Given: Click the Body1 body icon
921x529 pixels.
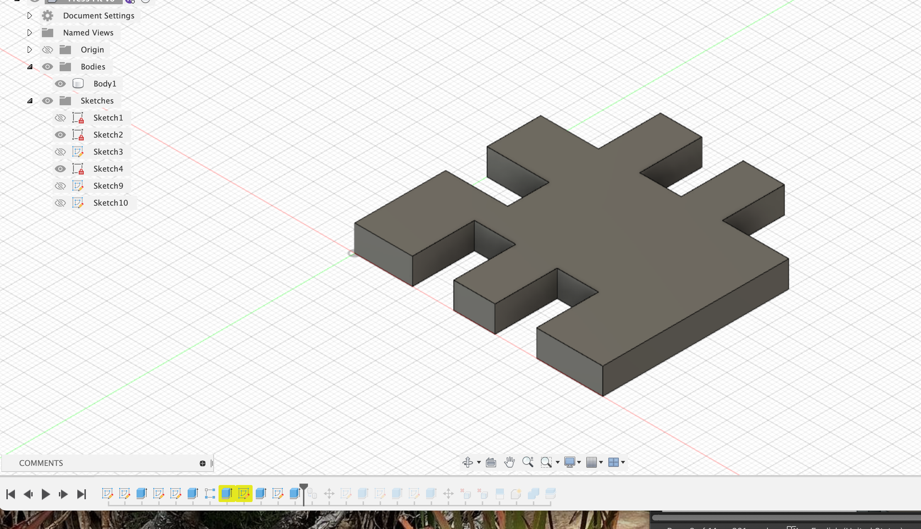Looking at the screenshot, I should [x=78, y=84].
